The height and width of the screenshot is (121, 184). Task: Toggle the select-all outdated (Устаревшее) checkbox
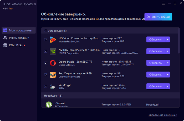[45, 31]
